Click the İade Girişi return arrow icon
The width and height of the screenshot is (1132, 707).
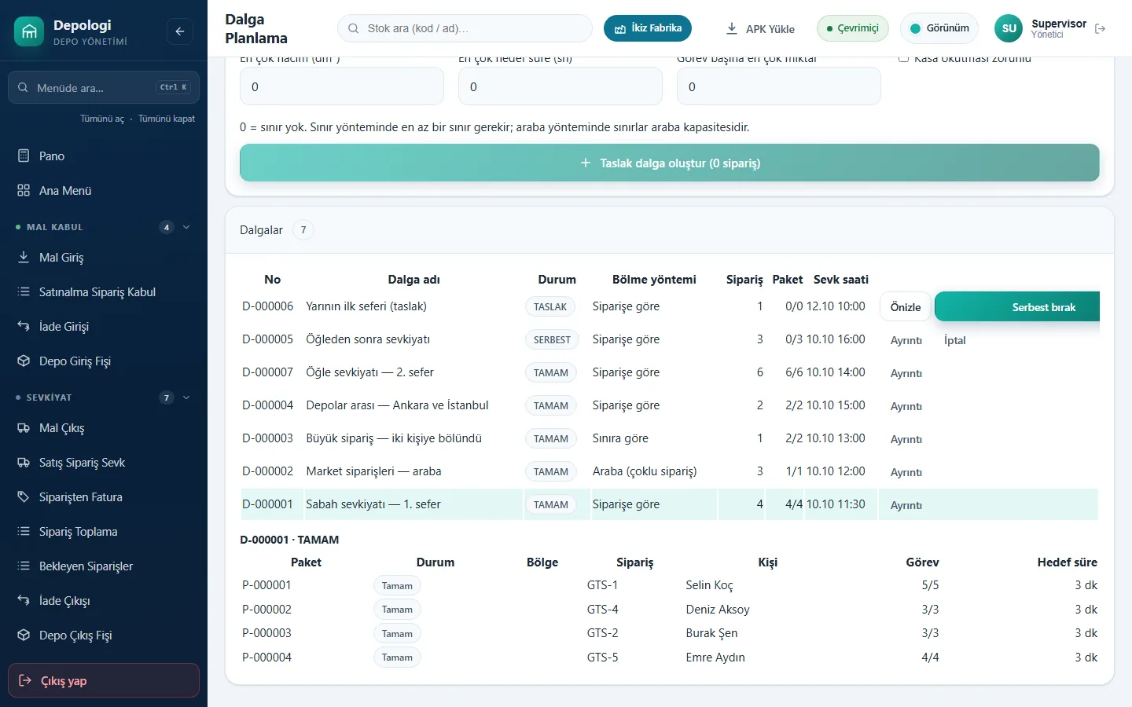[x=24, y=326]
